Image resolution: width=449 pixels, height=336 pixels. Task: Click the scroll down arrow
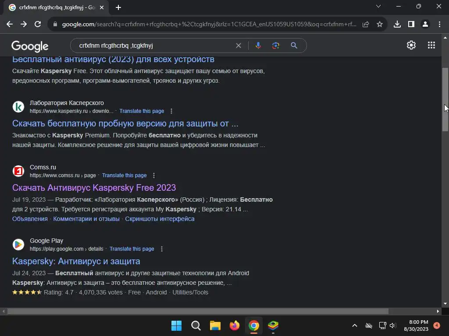(445, 304)
